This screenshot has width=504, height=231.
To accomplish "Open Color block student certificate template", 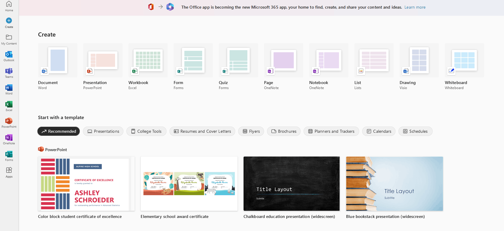I will point(86,184).
